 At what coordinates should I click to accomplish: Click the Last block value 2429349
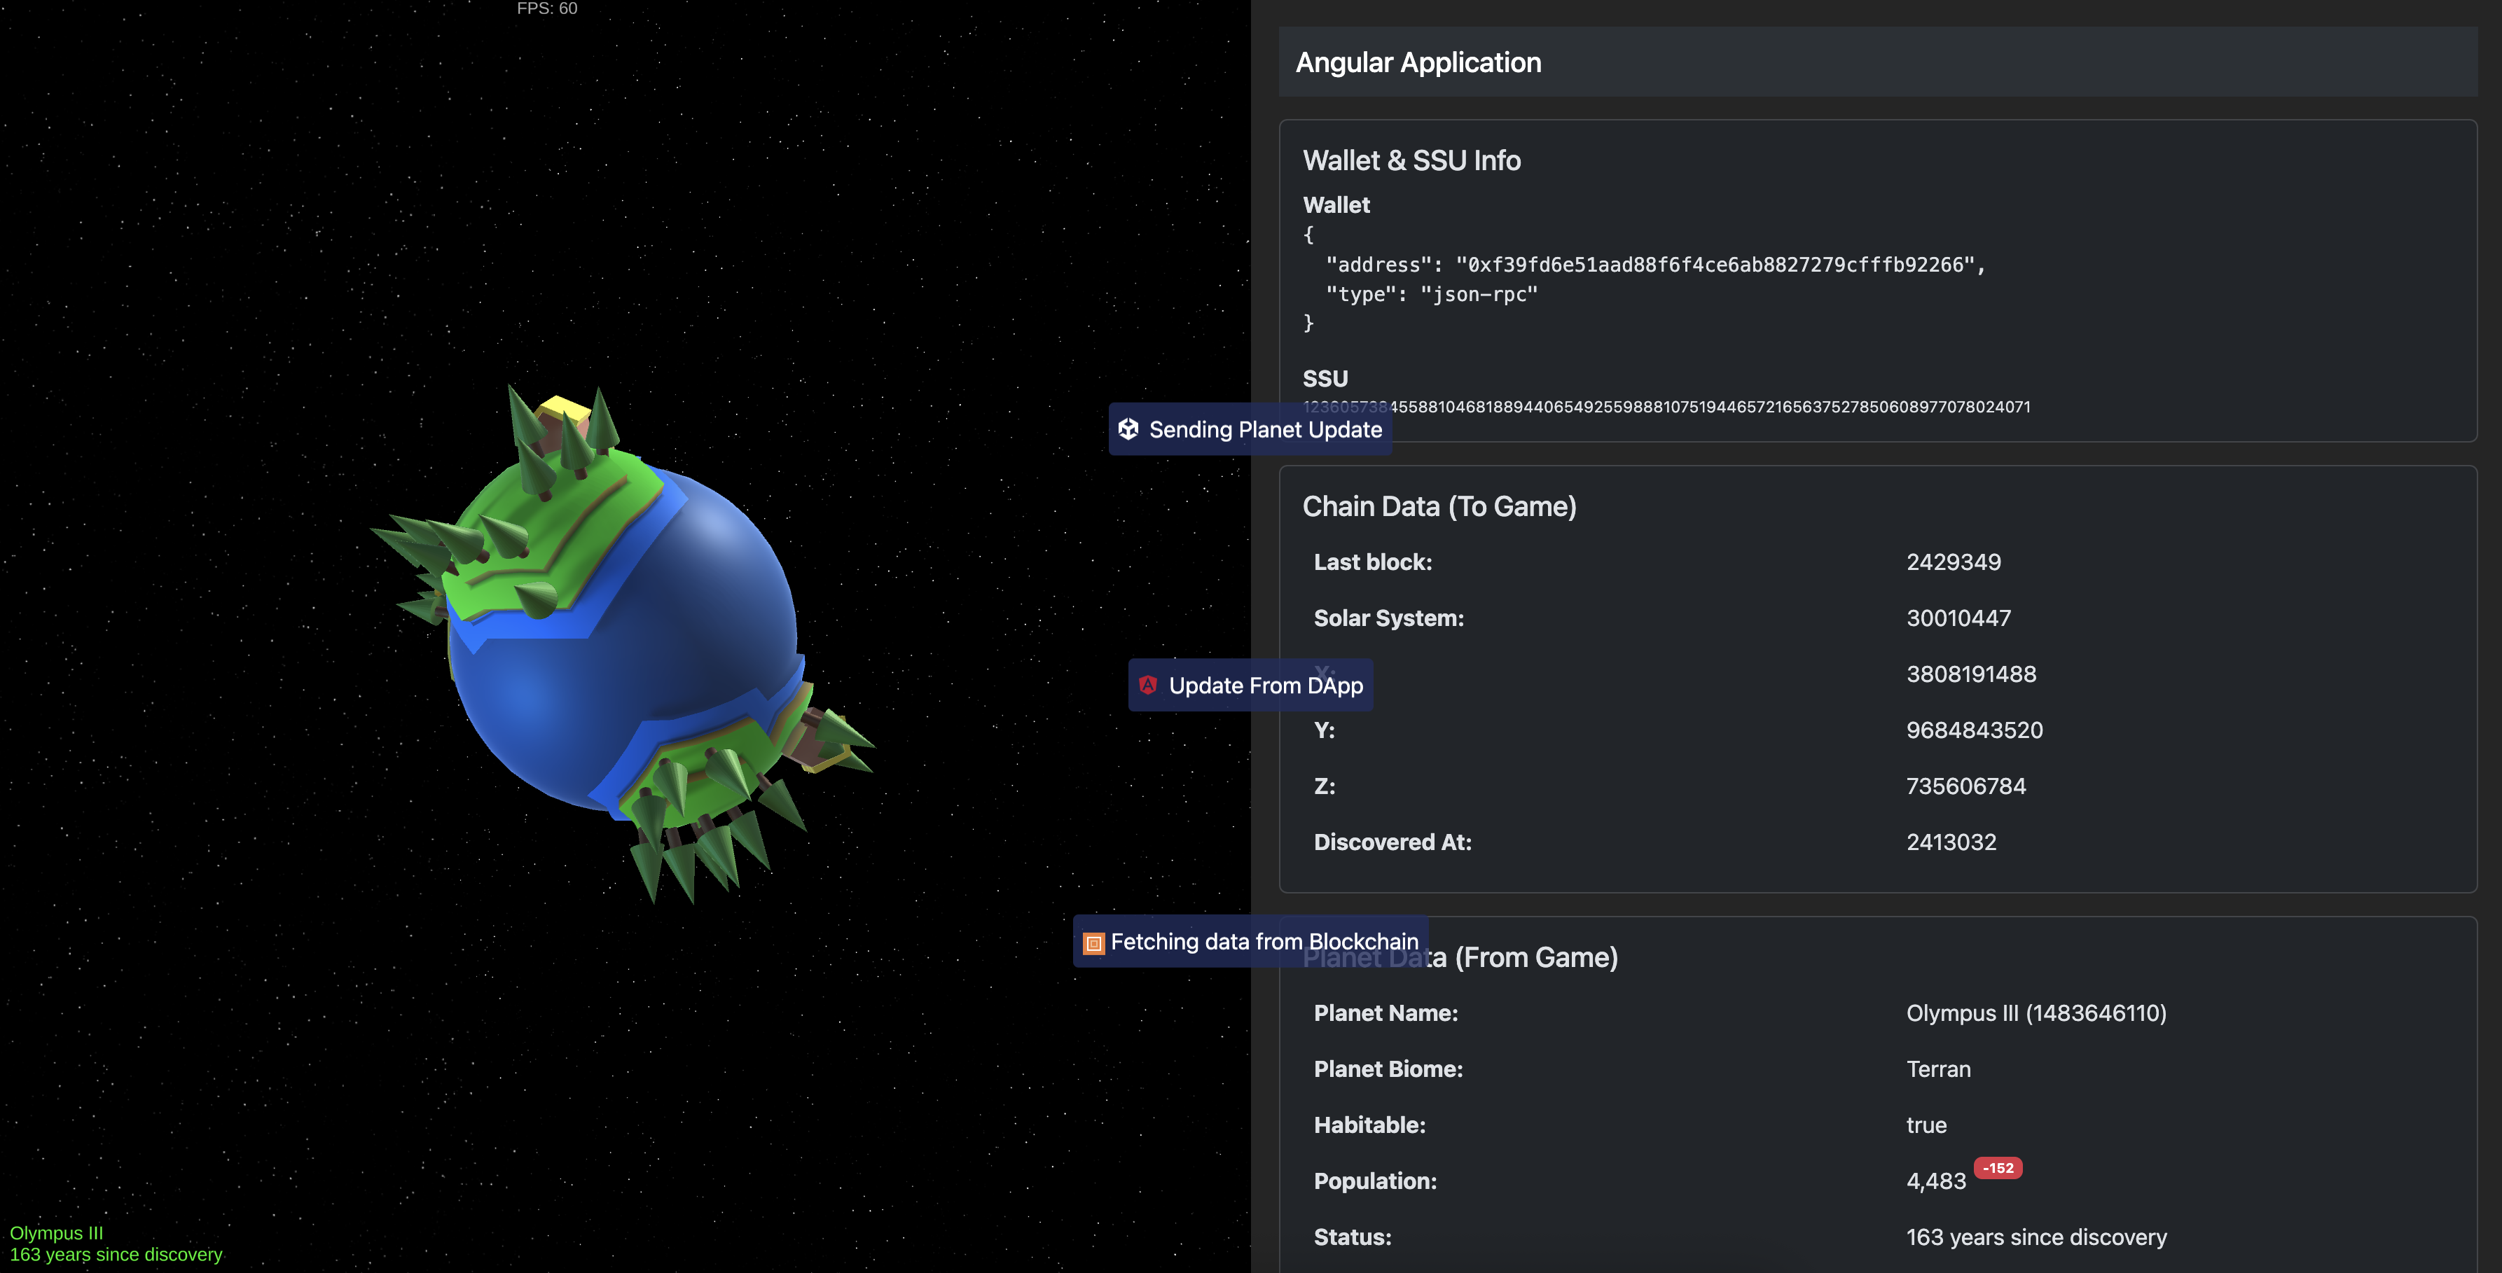pyautogui.click(x=1952, y=562)
